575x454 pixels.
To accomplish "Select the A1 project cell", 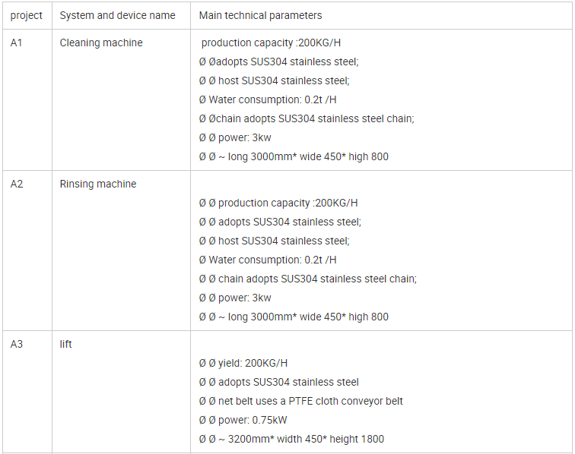I will click(17, 43).
